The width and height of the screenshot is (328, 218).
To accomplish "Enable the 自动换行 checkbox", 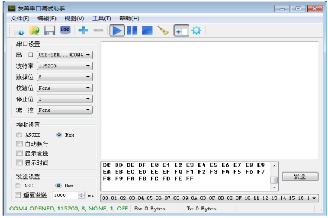I will [x=19, y=144].
